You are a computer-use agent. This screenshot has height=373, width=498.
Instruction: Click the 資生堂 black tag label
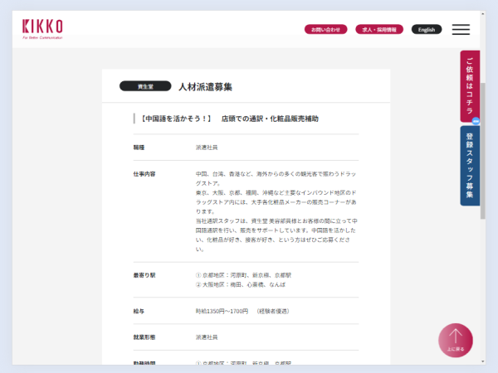145,86
